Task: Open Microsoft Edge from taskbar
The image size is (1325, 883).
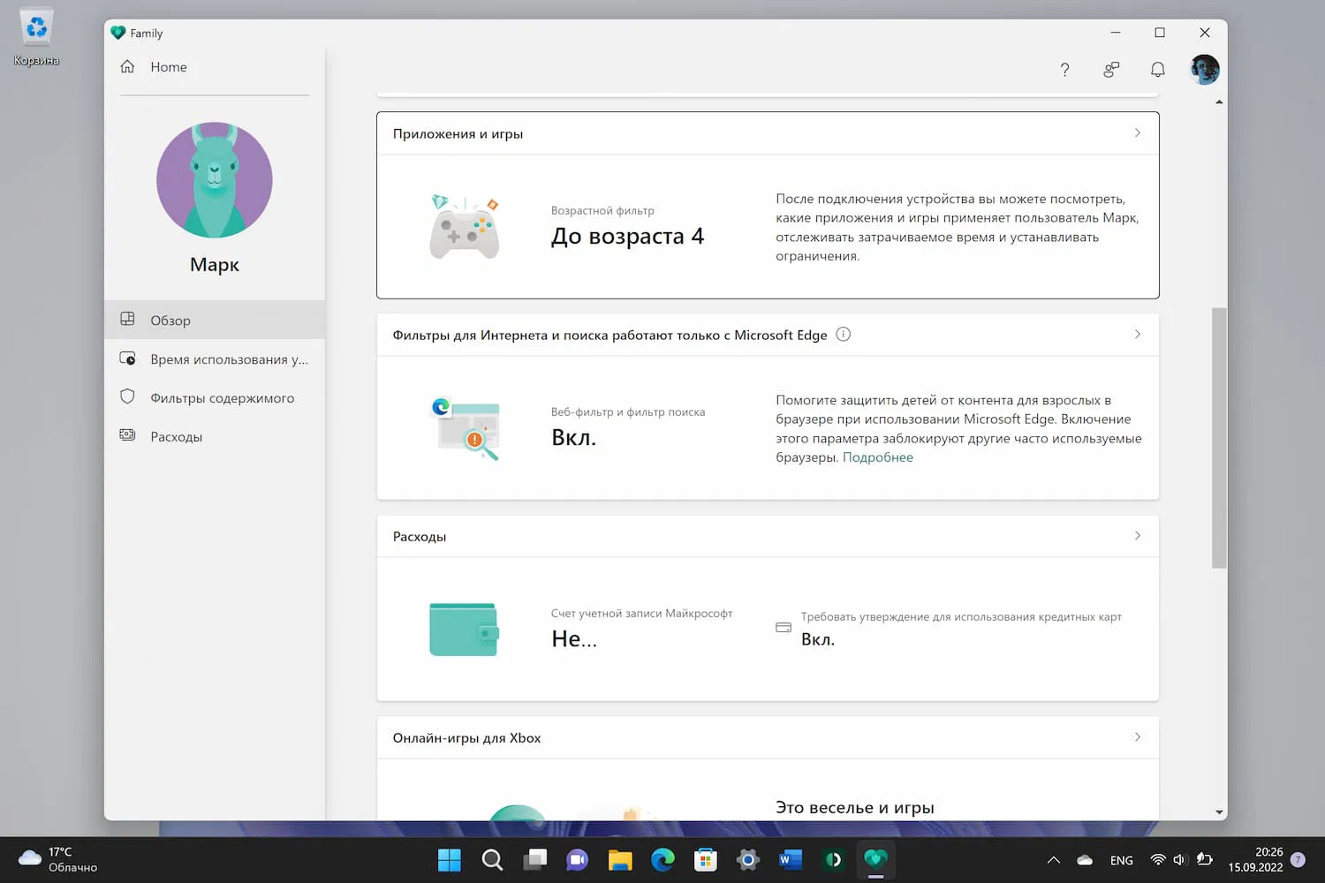Action: coord(662,859)
